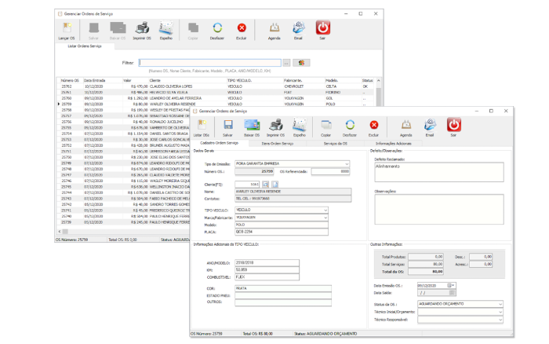Click the Filtrar text field
Screen dimensions: 549x344
(x=209, y=63)
